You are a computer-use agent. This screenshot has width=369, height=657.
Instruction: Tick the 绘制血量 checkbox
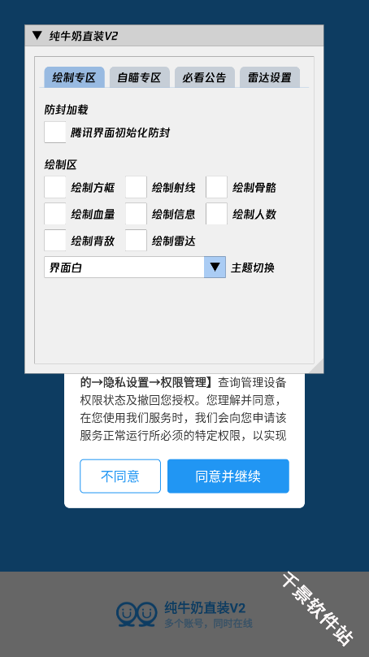(55, 214)
